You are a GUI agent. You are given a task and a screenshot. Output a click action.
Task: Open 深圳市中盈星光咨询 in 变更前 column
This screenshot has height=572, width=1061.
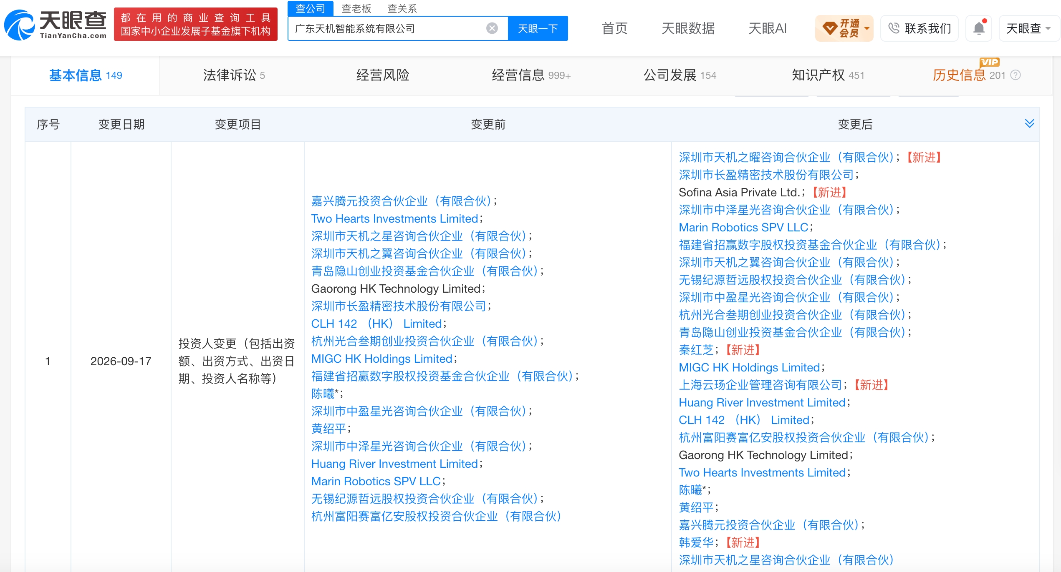tap(419, 411)
